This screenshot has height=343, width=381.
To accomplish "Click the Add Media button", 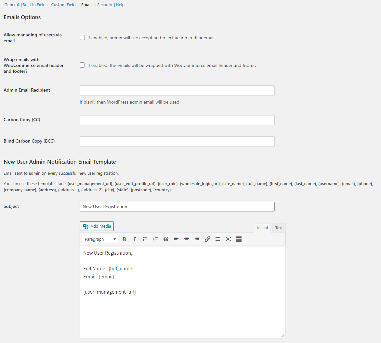I will pyautogui.click(x=97, y=226).
